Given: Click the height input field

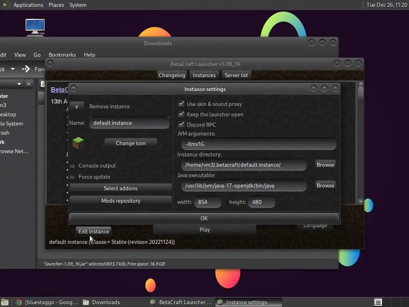Looking at the screenshot, I should tap(261, 202).
